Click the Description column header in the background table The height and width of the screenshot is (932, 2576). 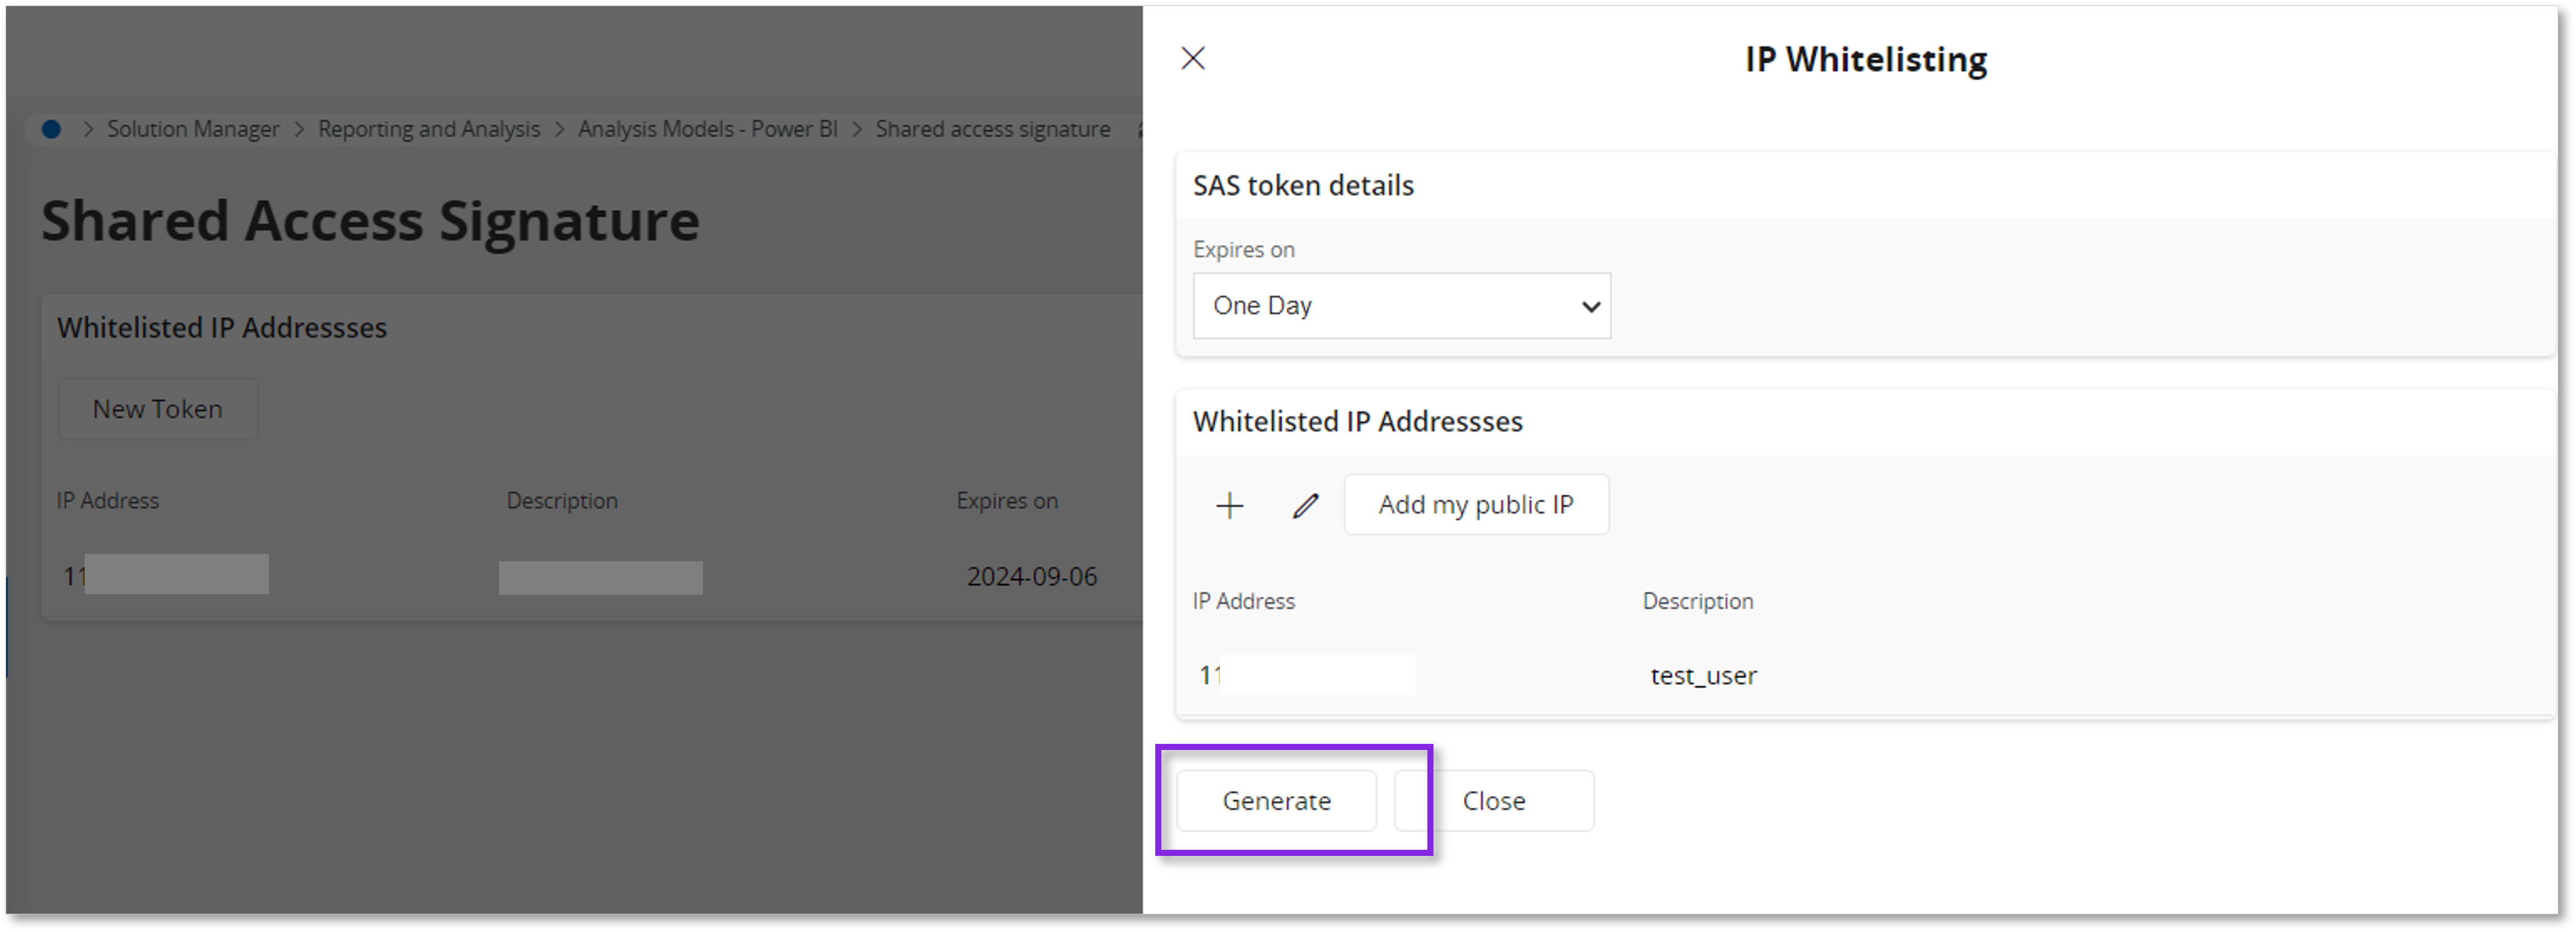coord(562,500)
